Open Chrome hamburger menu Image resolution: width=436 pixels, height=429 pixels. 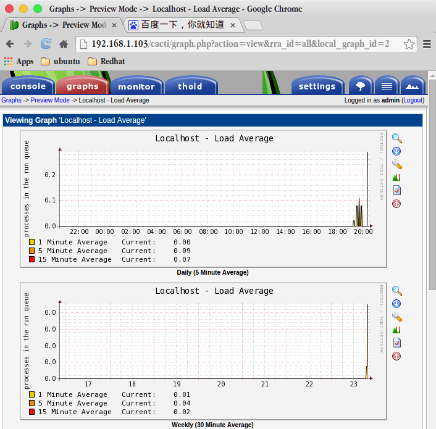(x=427, y=44)
